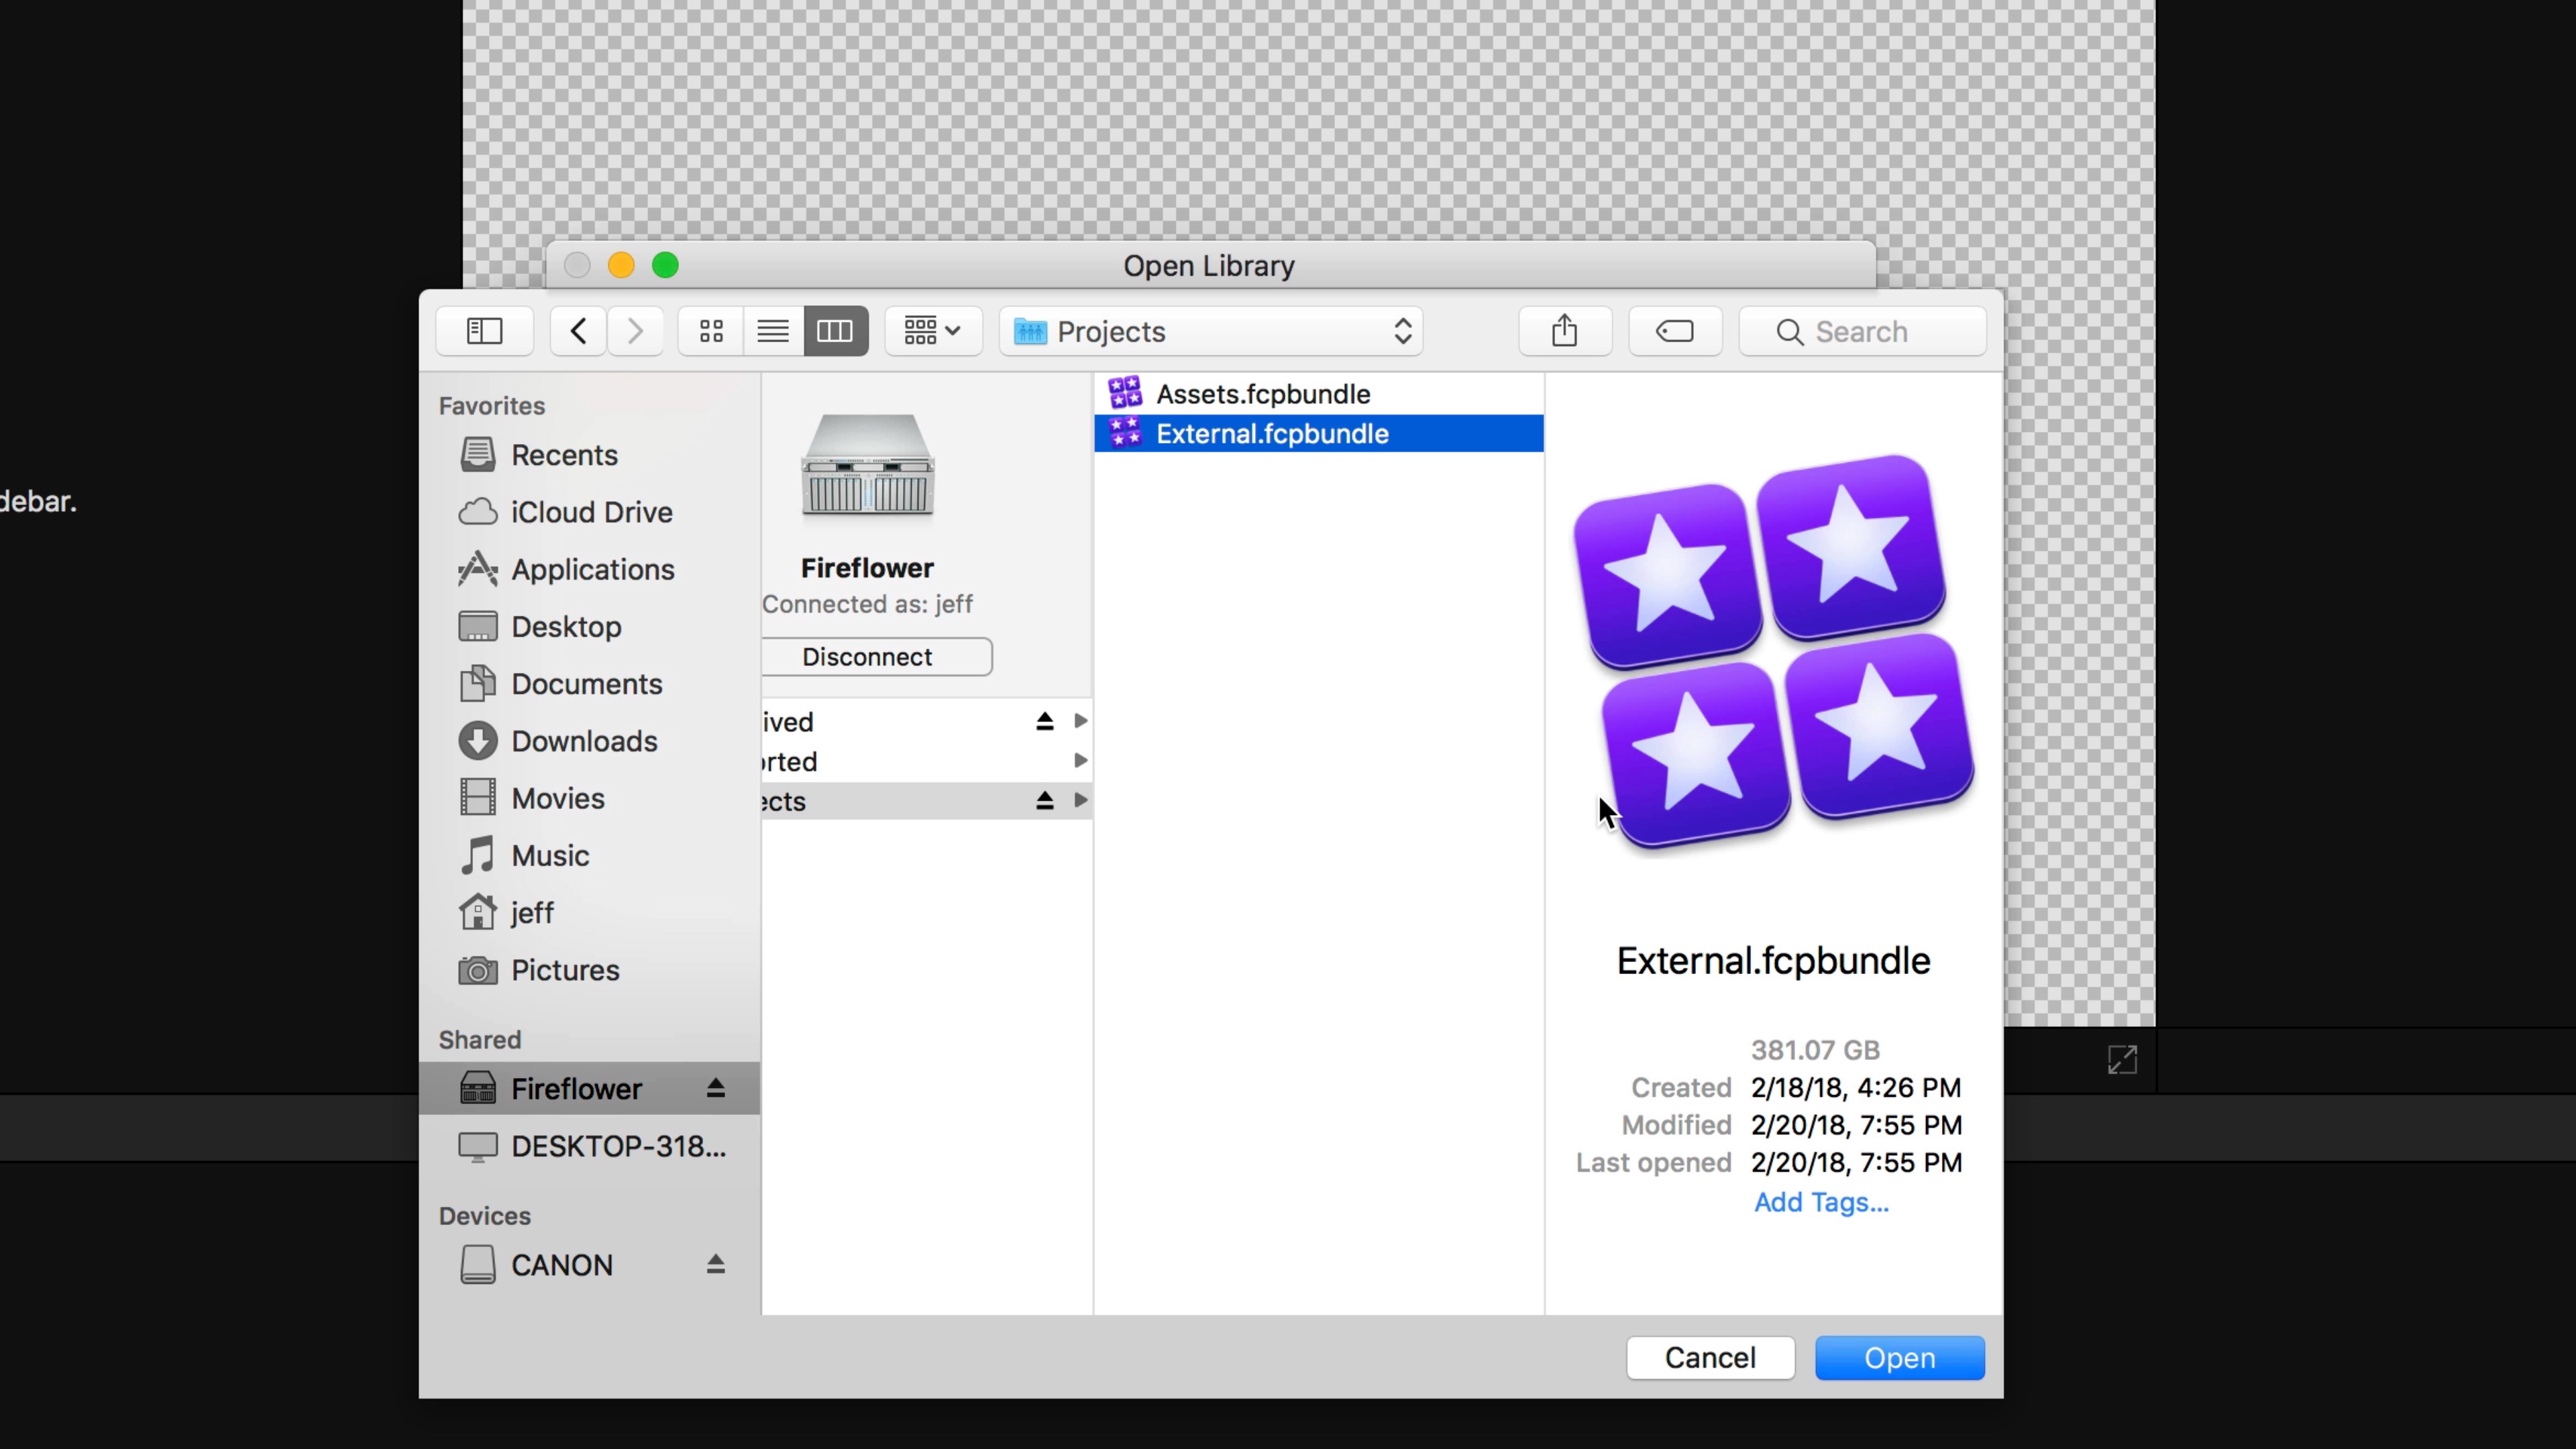Click the Add Tags link

tap(1821, 1202)
